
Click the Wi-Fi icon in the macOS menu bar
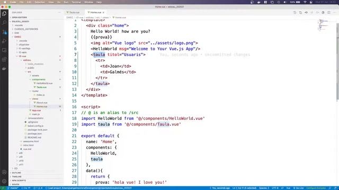305,2
